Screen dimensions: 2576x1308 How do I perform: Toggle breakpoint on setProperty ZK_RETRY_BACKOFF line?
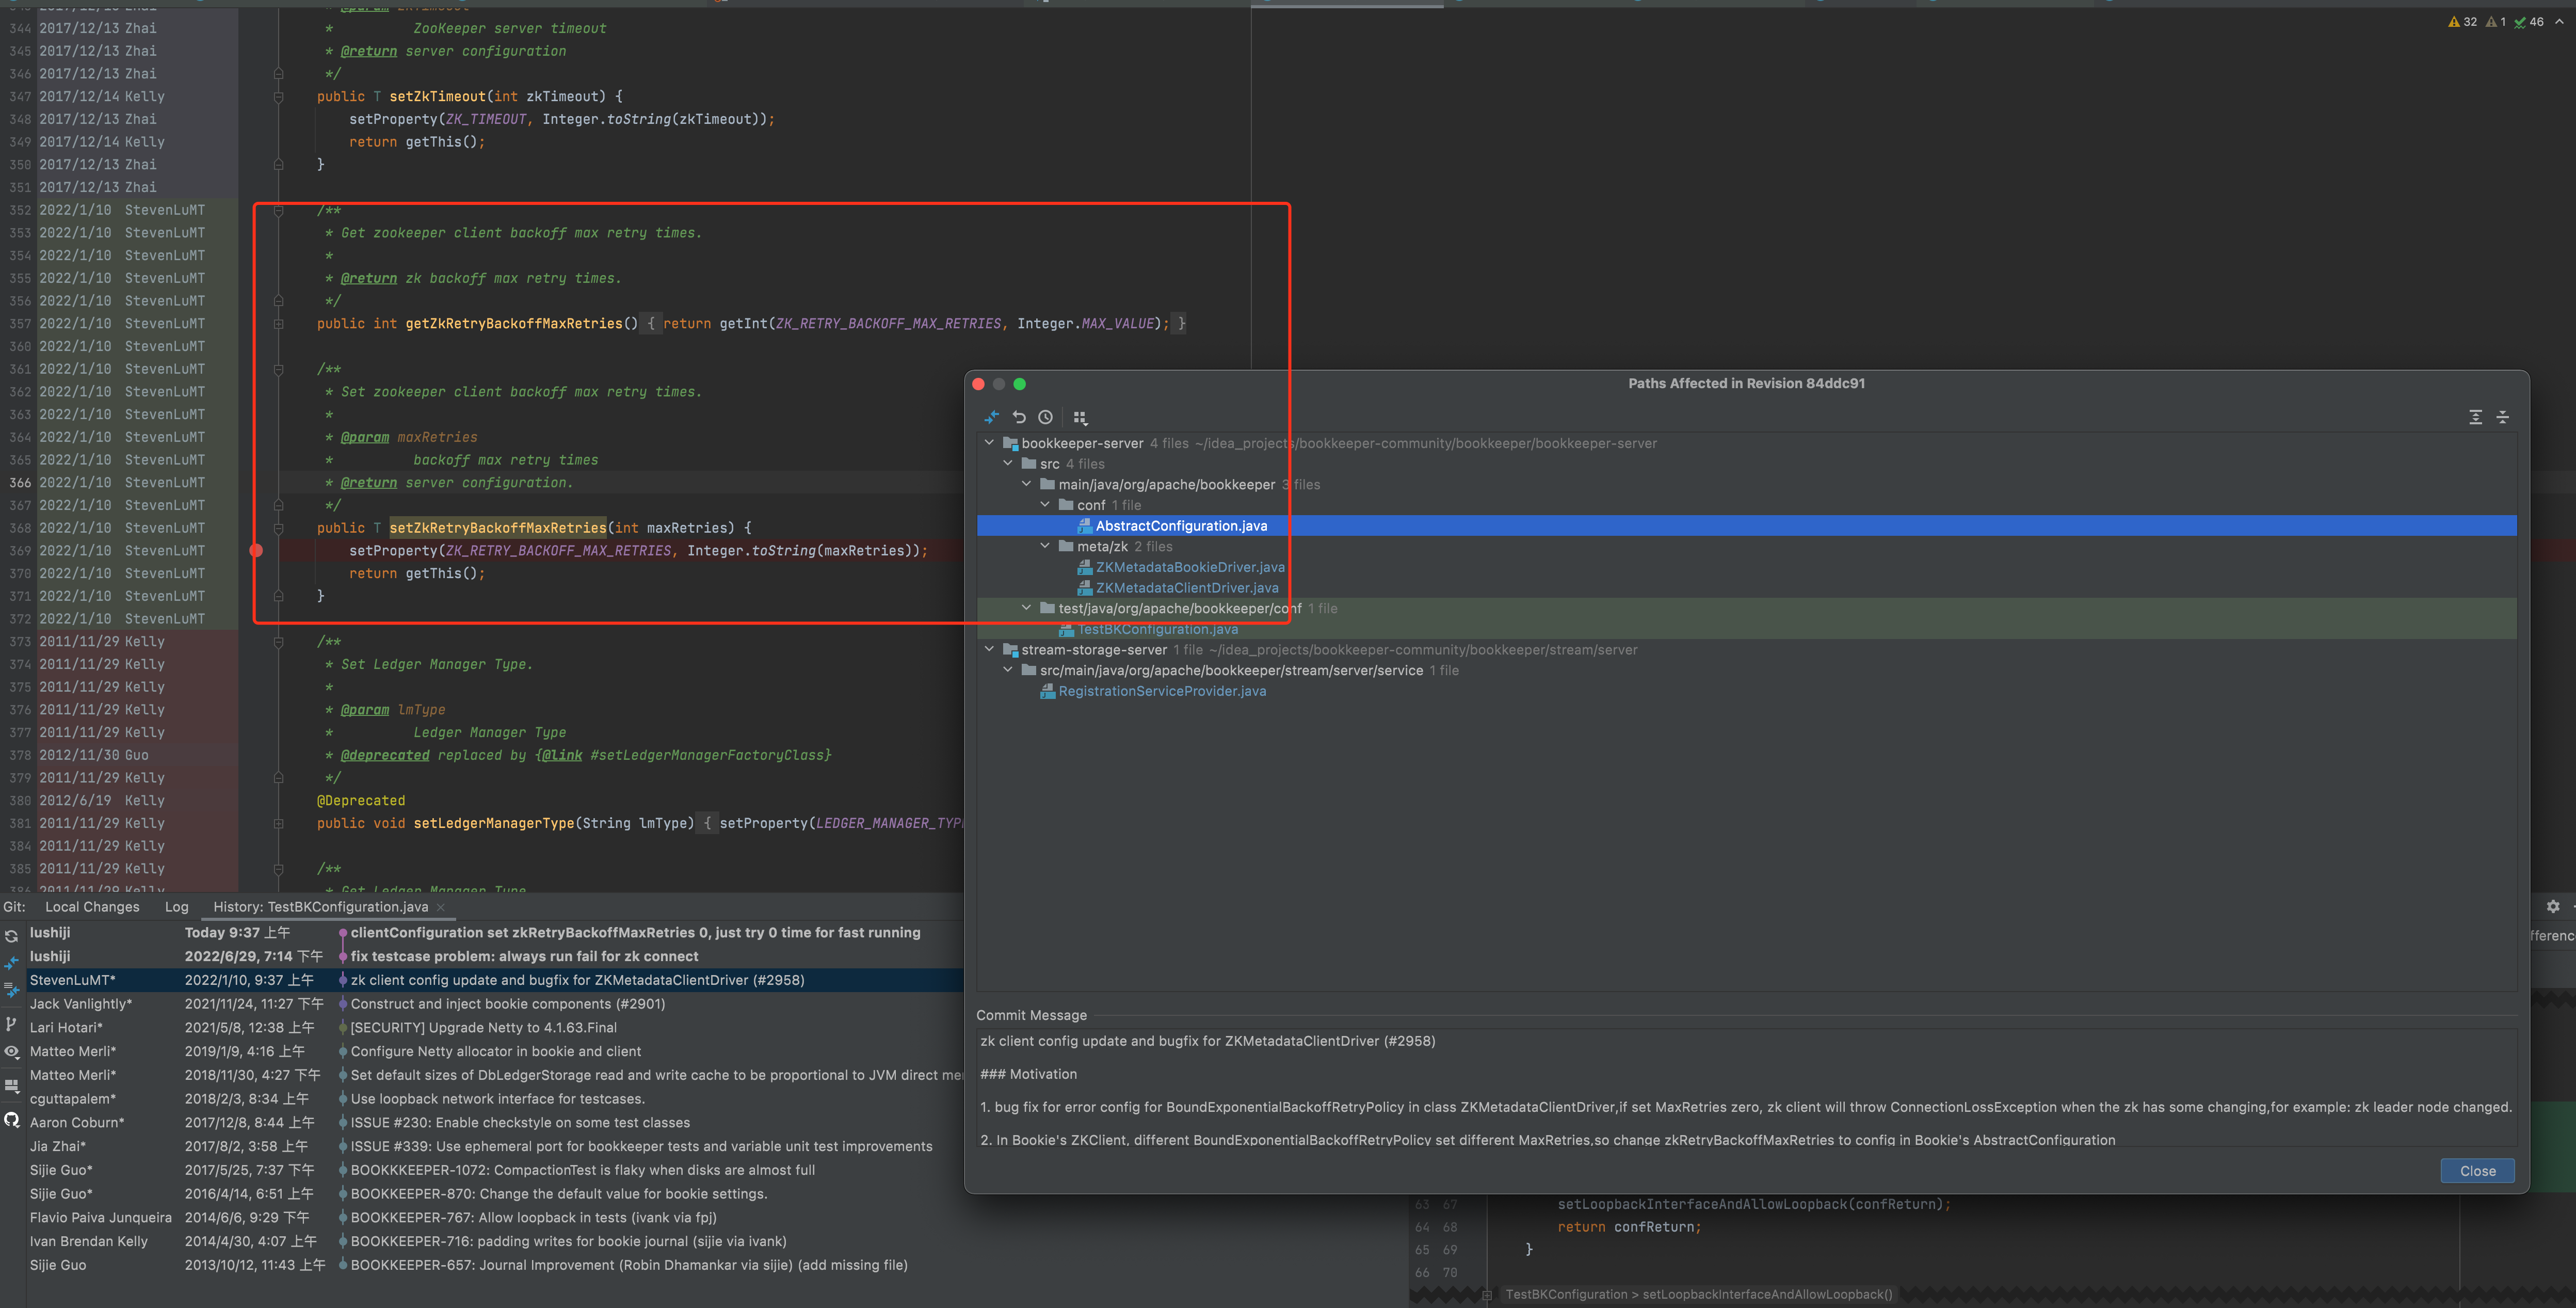256,550
